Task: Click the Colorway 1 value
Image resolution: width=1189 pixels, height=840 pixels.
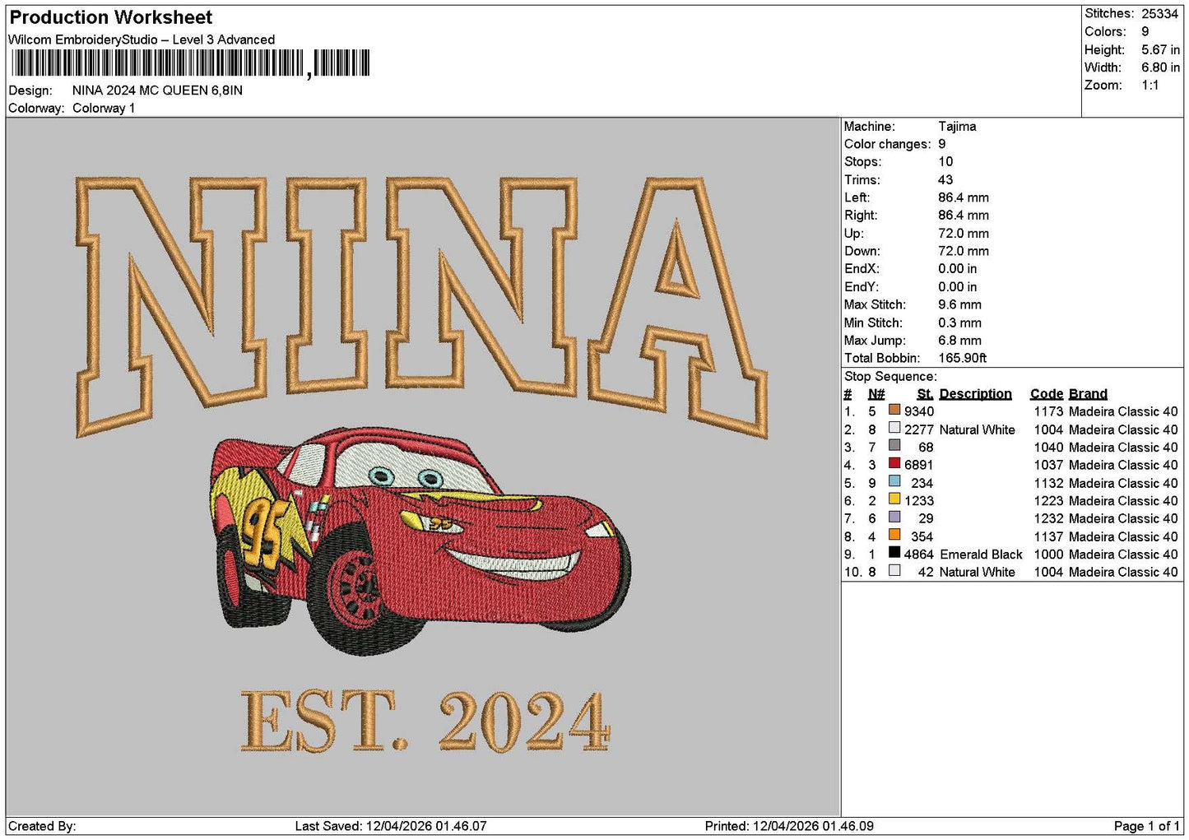Action: [104, 109]
